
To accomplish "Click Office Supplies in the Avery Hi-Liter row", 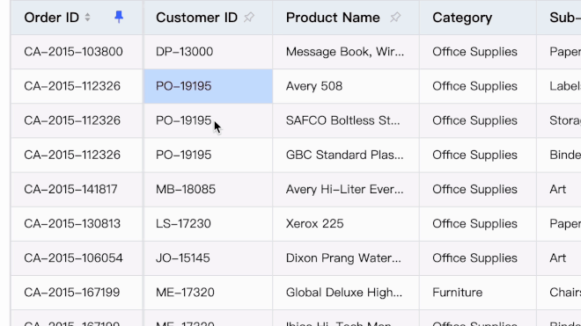I will (478, 190).
